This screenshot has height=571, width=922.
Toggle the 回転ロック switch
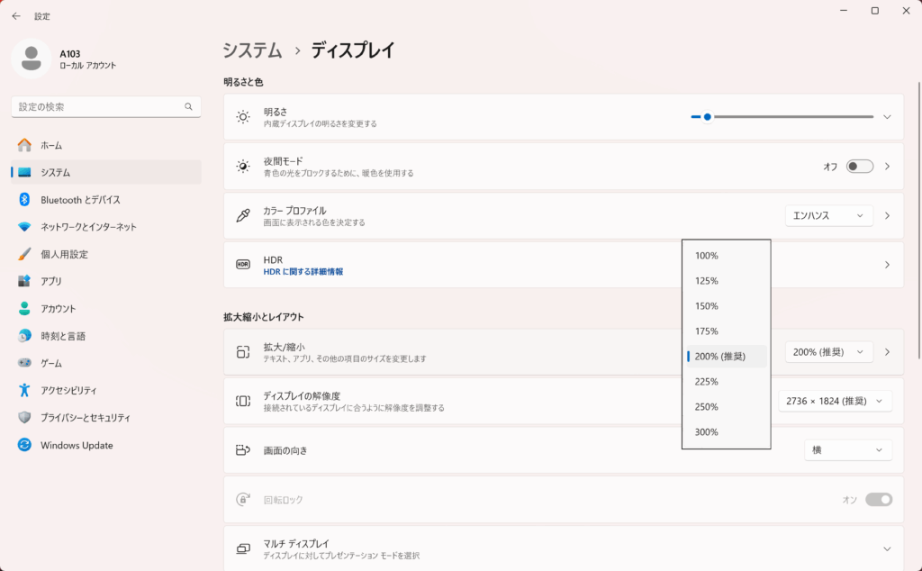[x=879, y=500]
